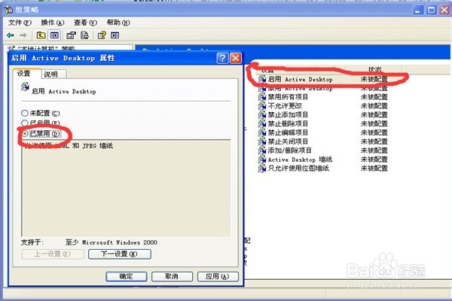Click the policy icon of 禁止编辑项目 row

coord(262,132)
